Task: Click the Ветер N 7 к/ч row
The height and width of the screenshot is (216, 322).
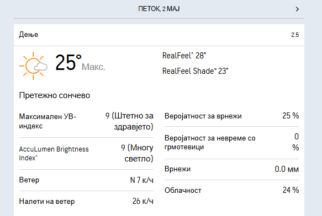Action: 86,180
